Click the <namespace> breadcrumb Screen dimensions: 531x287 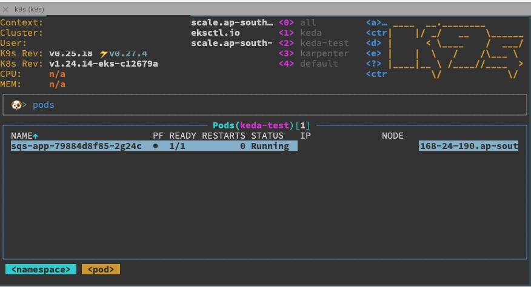click(x=41, y=269)
